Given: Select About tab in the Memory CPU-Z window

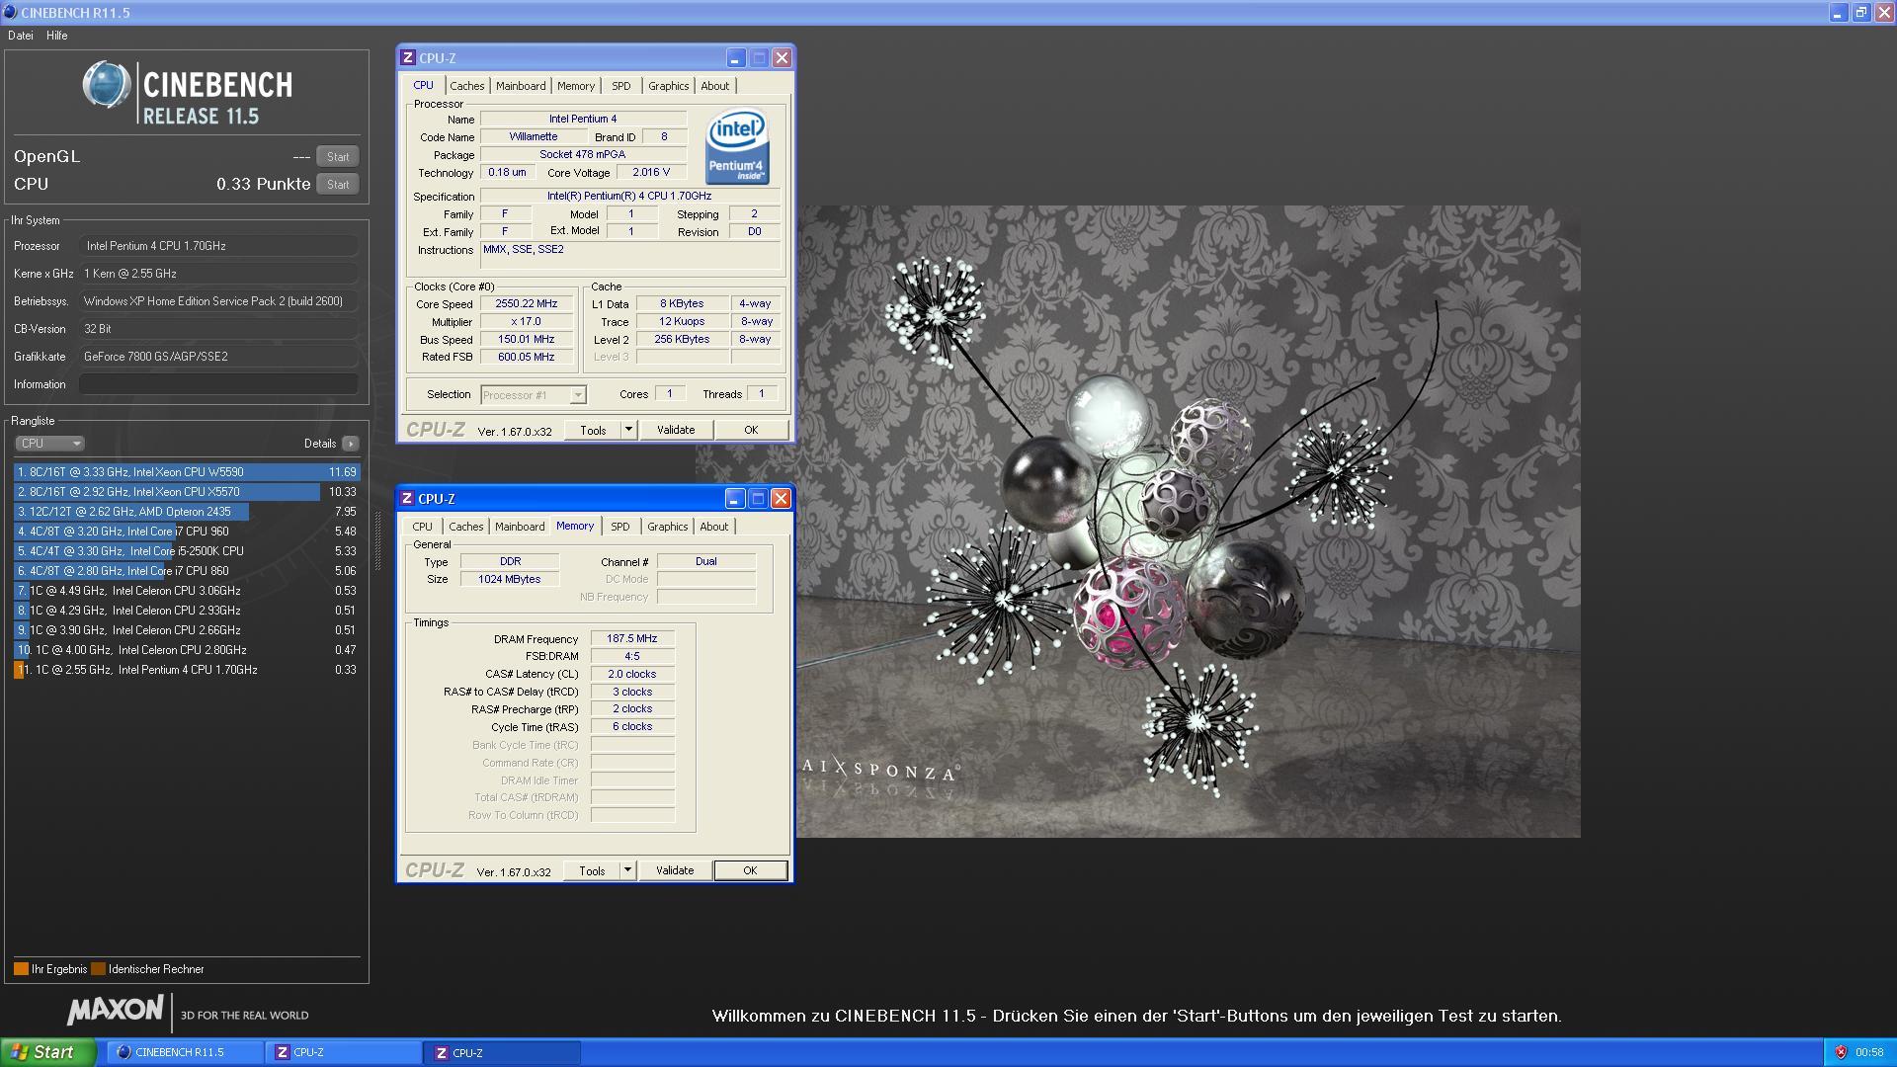Looking at the screenshot, I should tap(714, 527).
